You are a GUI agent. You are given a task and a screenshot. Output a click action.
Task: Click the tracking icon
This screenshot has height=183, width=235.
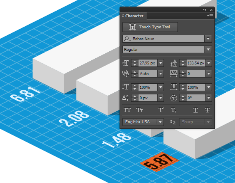click(x=174, y=73)
